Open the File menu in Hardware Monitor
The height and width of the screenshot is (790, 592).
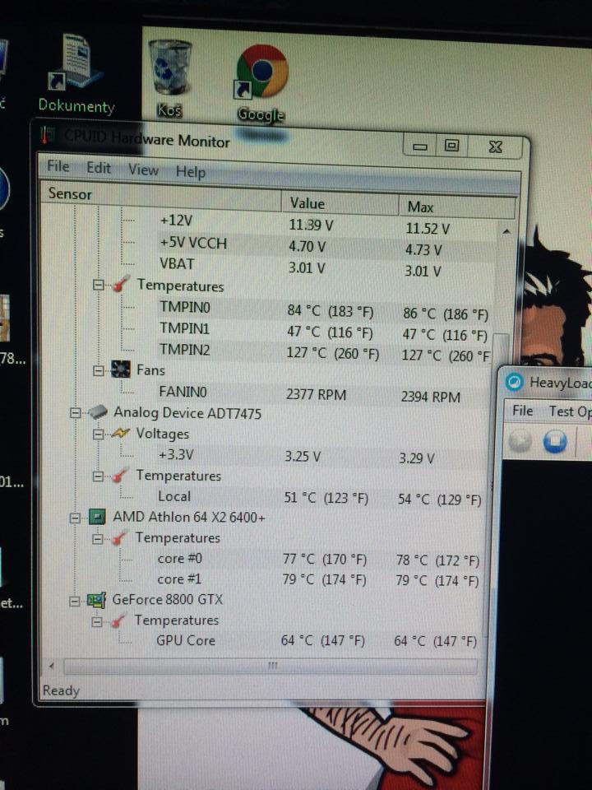(x=58, y=165)
